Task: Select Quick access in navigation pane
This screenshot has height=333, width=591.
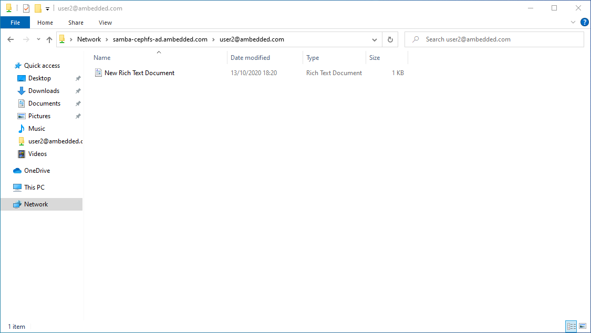Action: (42, 66)
